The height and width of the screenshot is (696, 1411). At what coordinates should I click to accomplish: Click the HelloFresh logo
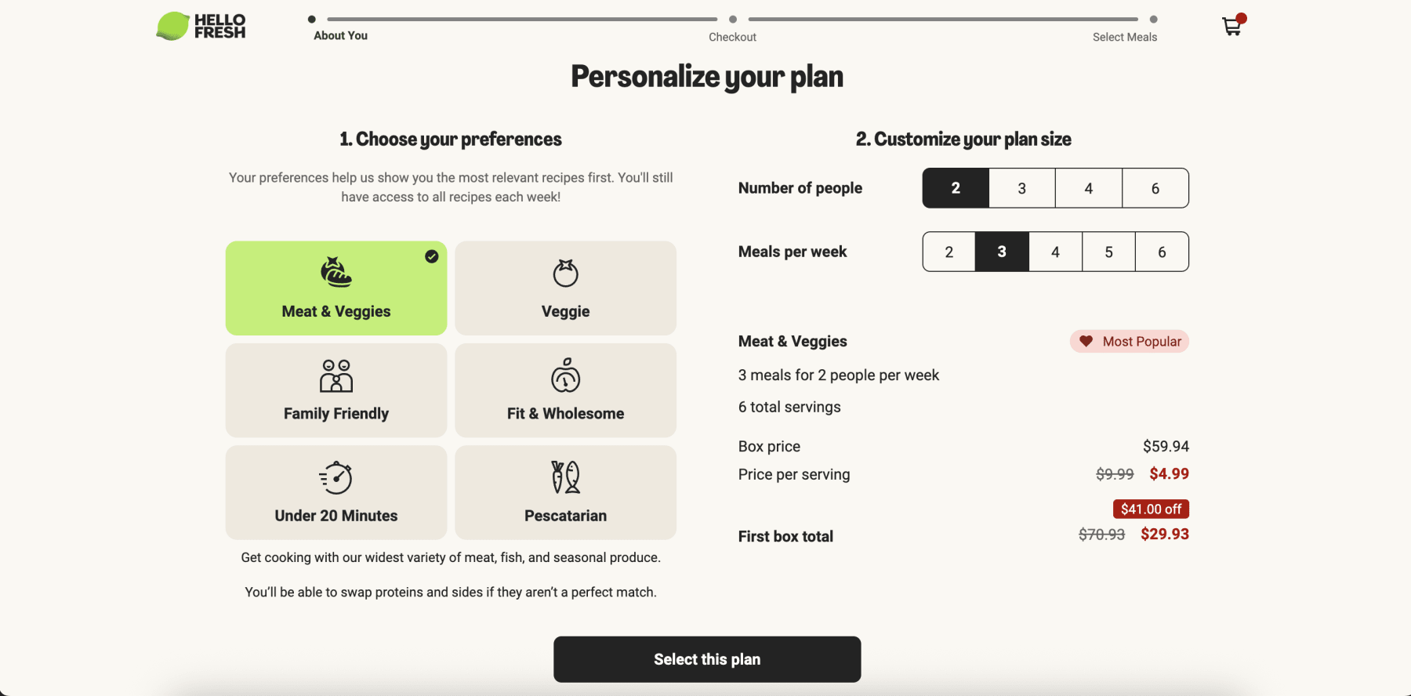tap(201, 25)
